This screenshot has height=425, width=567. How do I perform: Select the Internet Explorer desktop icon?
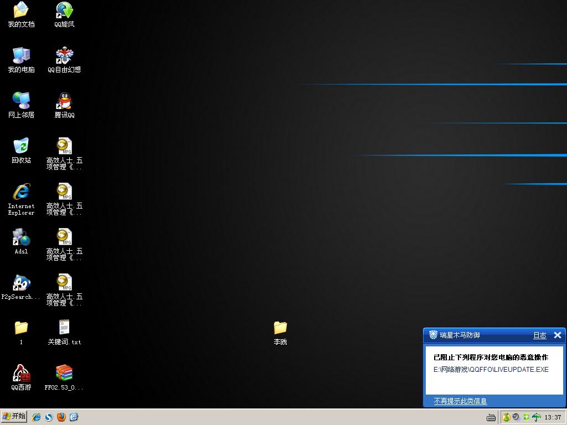pos(21,199)
